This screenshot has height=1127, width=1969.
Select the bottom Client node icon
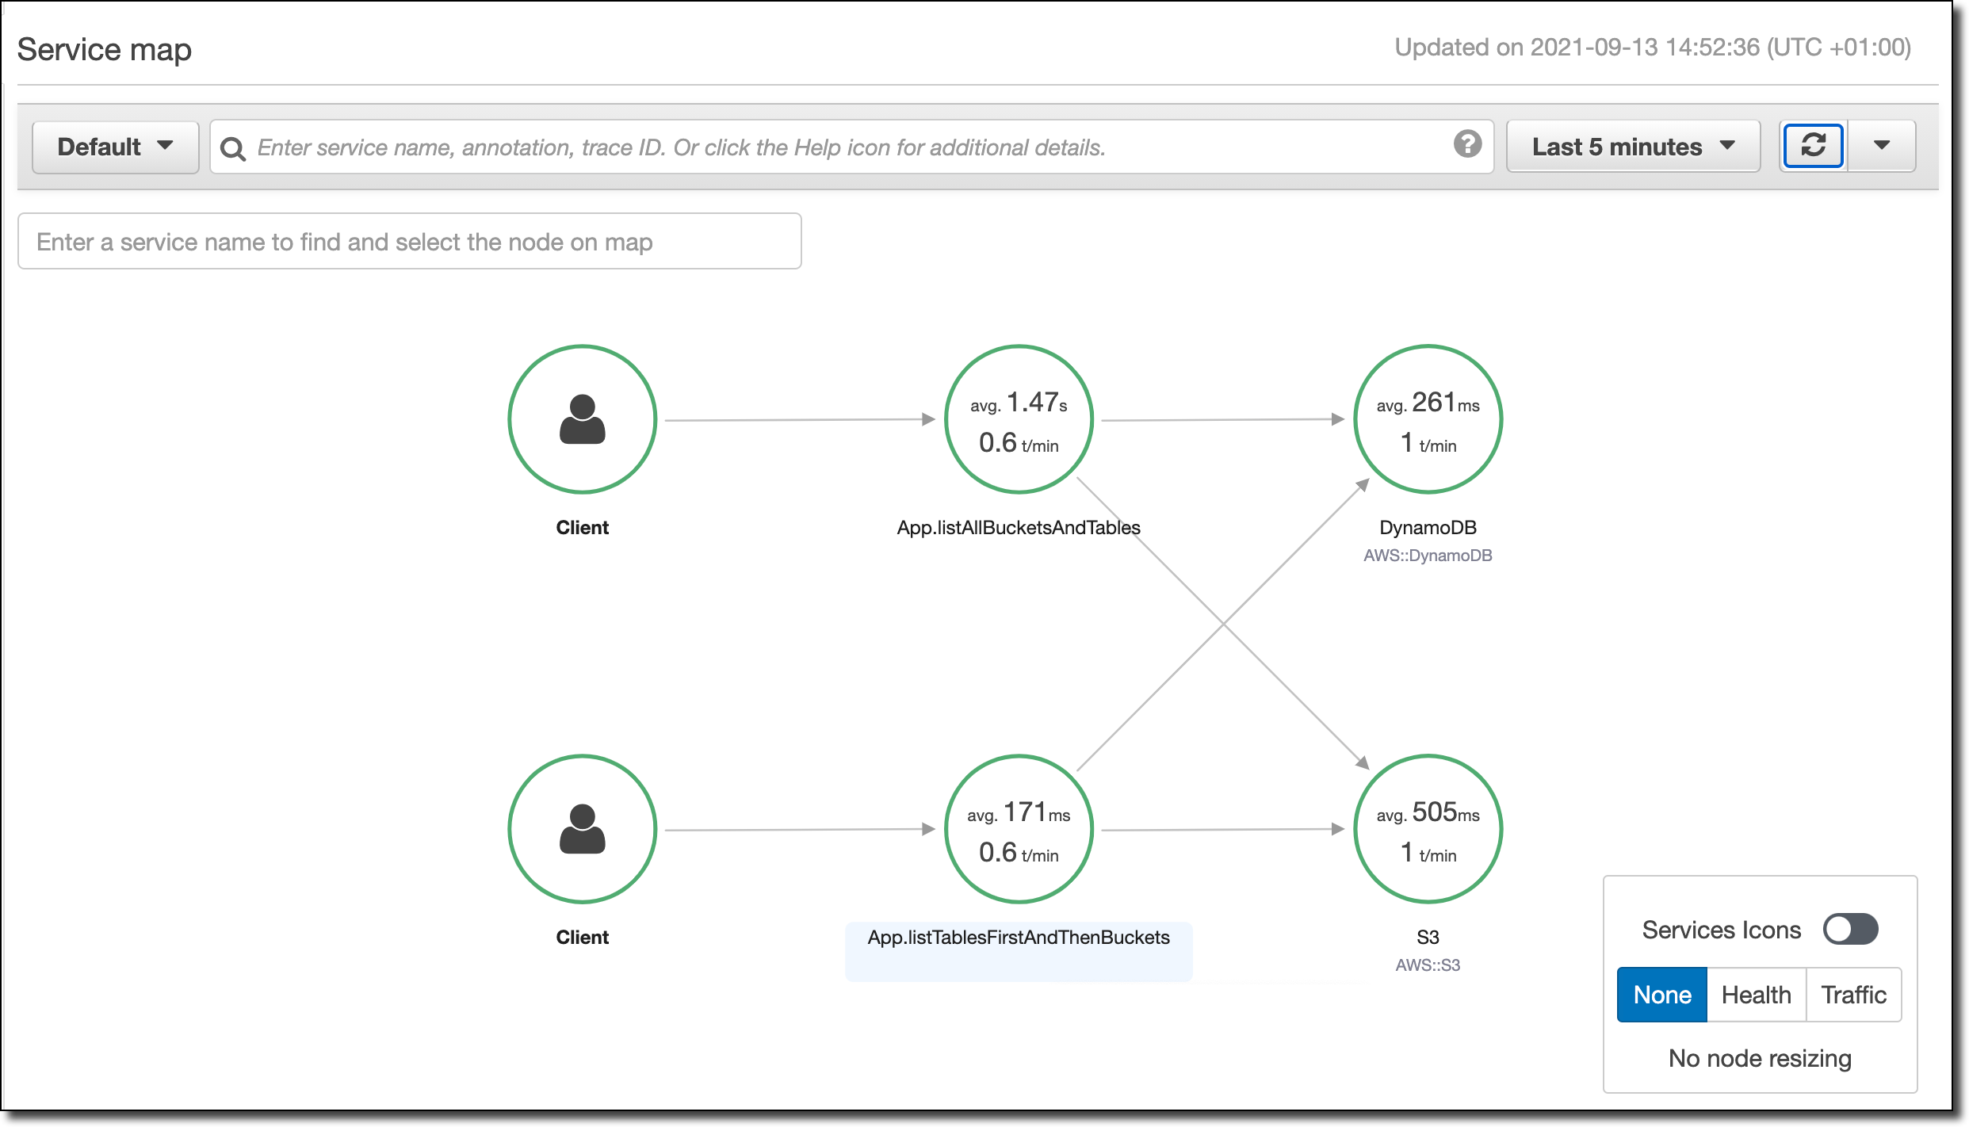(x=583, y=829)
